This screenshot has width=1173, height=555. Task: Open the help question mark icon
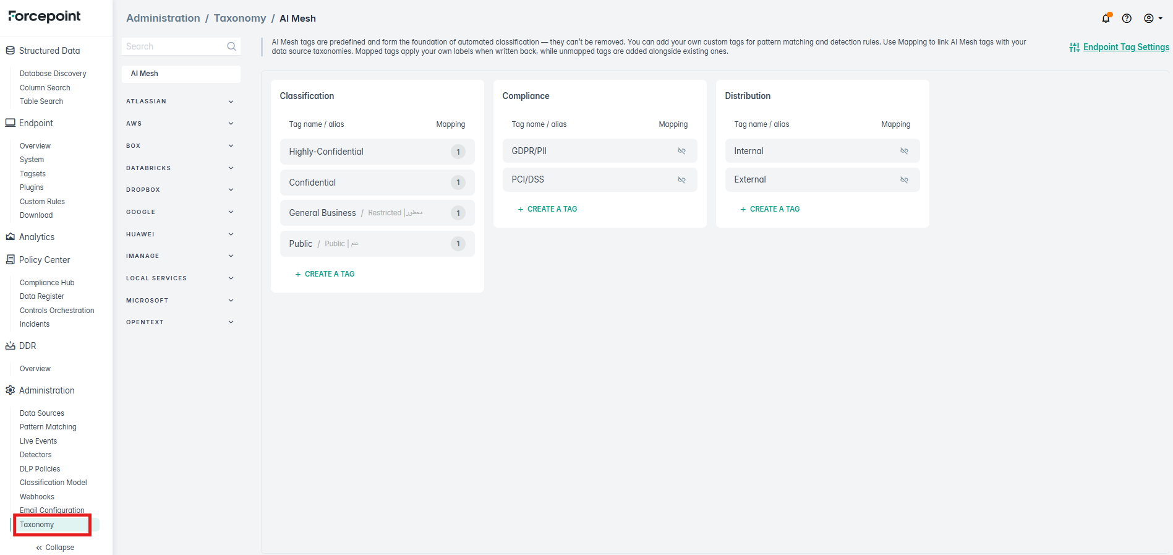tap(1127, 19)
